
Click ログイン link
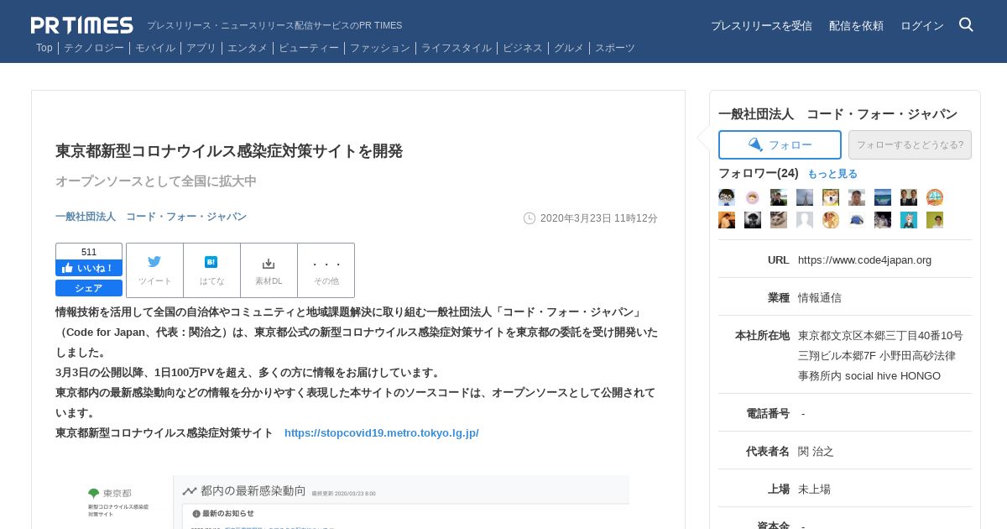click(922, 26)
